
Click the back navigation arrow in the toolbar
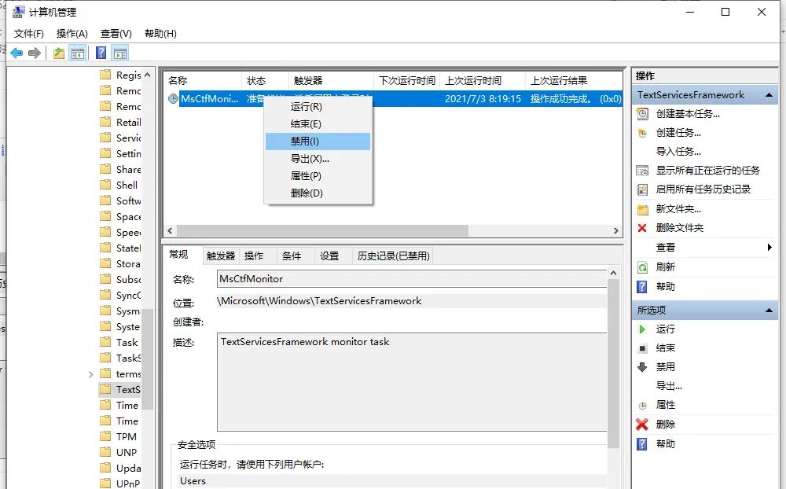point(17,53)
